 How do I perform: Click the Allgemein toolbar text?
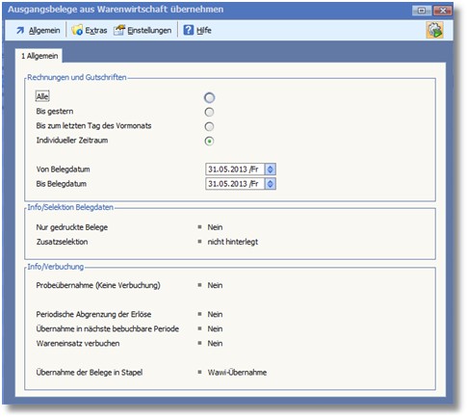click(x=44, y=31)
